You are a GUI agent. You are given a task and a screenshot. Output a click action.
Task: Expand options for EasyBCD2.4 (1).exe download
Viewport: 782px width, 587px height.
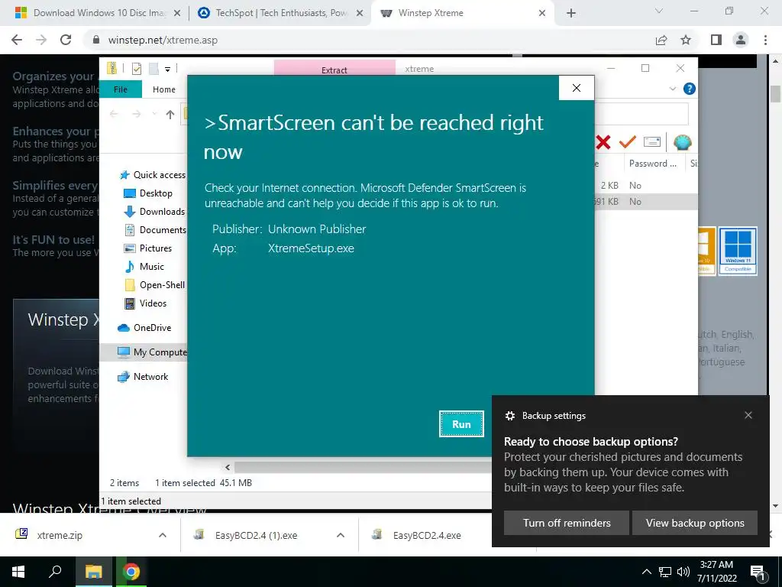point(341,535)
